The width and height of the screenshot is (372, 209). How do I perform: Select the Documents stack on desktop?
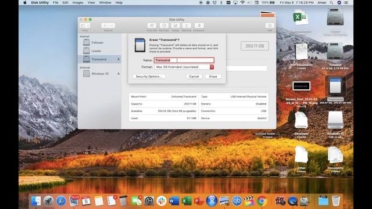click(x=335, y=155)
